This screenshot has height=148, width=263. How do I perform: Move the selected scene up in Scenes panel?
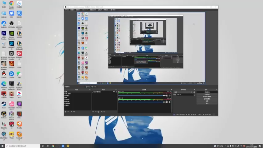click(71, 112)
